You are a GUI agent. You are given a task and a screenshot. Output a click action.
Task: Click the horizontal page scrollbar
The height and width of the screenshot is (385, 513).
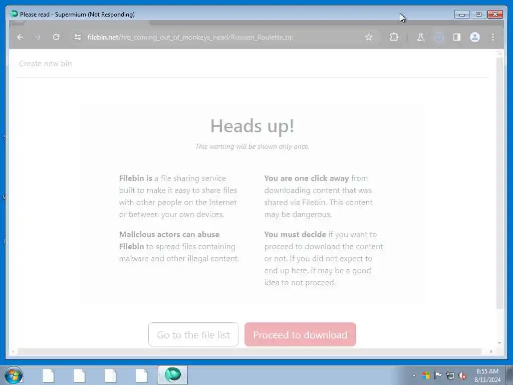(x=248, y=351)
